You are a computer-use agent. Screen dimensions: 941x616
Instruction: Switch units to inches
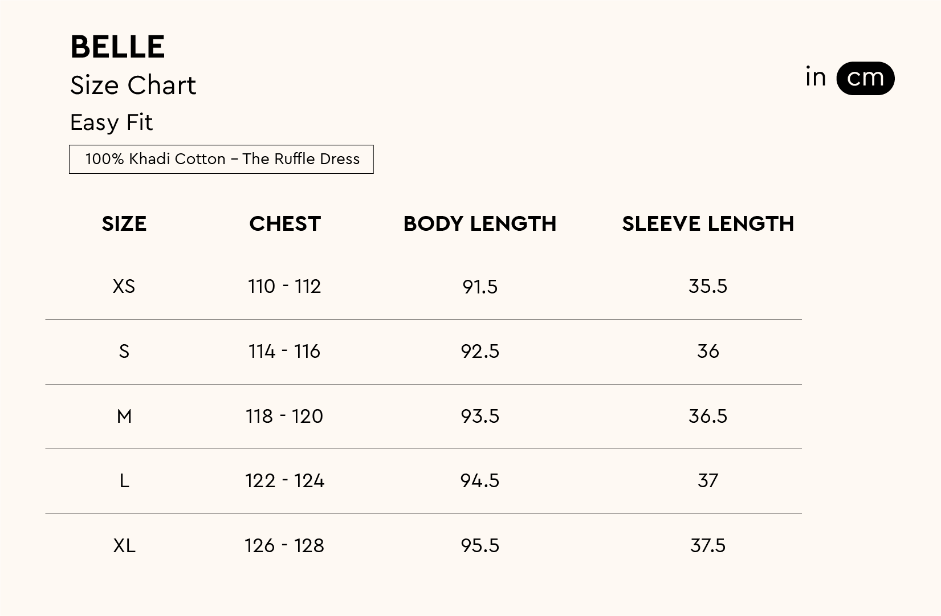[816, 77]
